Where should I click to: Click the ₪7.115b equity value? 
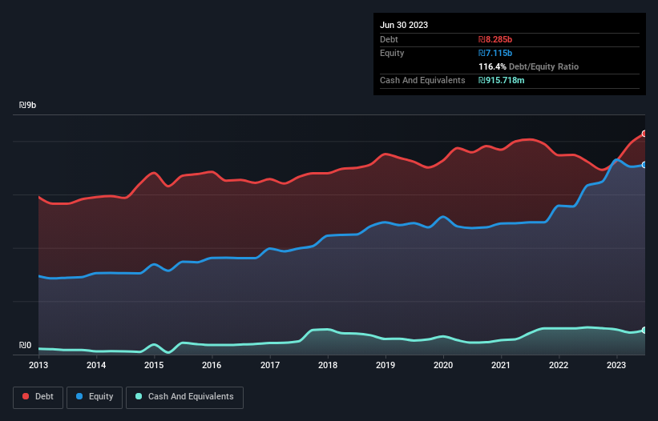point(495,53)
